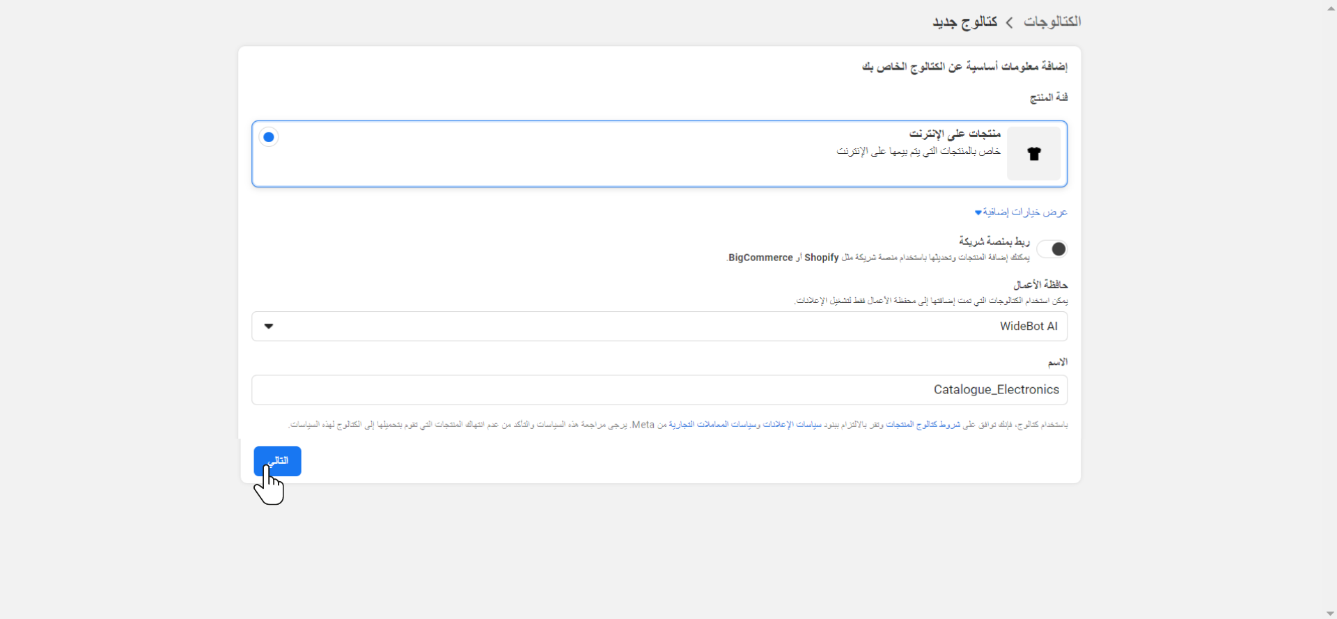The width and height of the screenshot is (1337, 619).
Task: Click the black T-shirt product category icon
Action: tap(1033, 154)
